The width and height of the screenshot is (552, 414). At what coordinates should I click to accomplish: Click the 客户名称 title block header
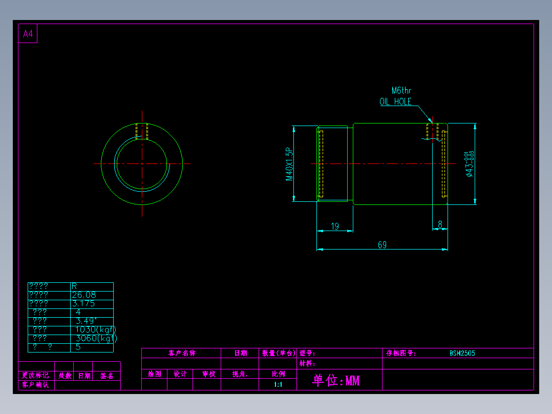pos(182,353)
